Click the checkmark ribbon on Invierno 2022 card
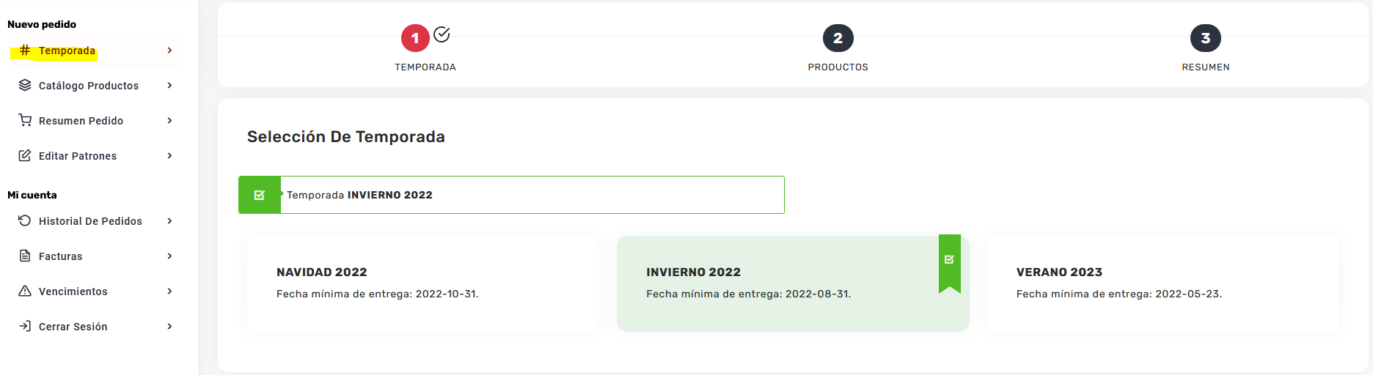This screenshot has width=1373, height=375. click(x=949, y=260)
